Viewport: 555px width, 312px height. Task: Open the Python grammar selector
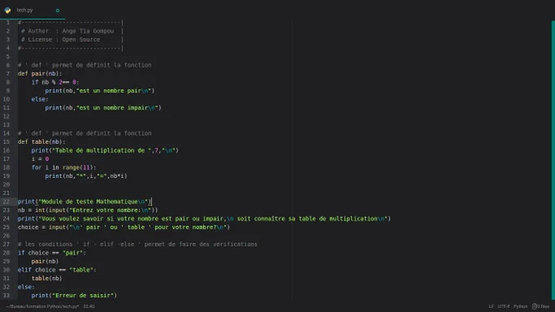(x=521, y=306)
